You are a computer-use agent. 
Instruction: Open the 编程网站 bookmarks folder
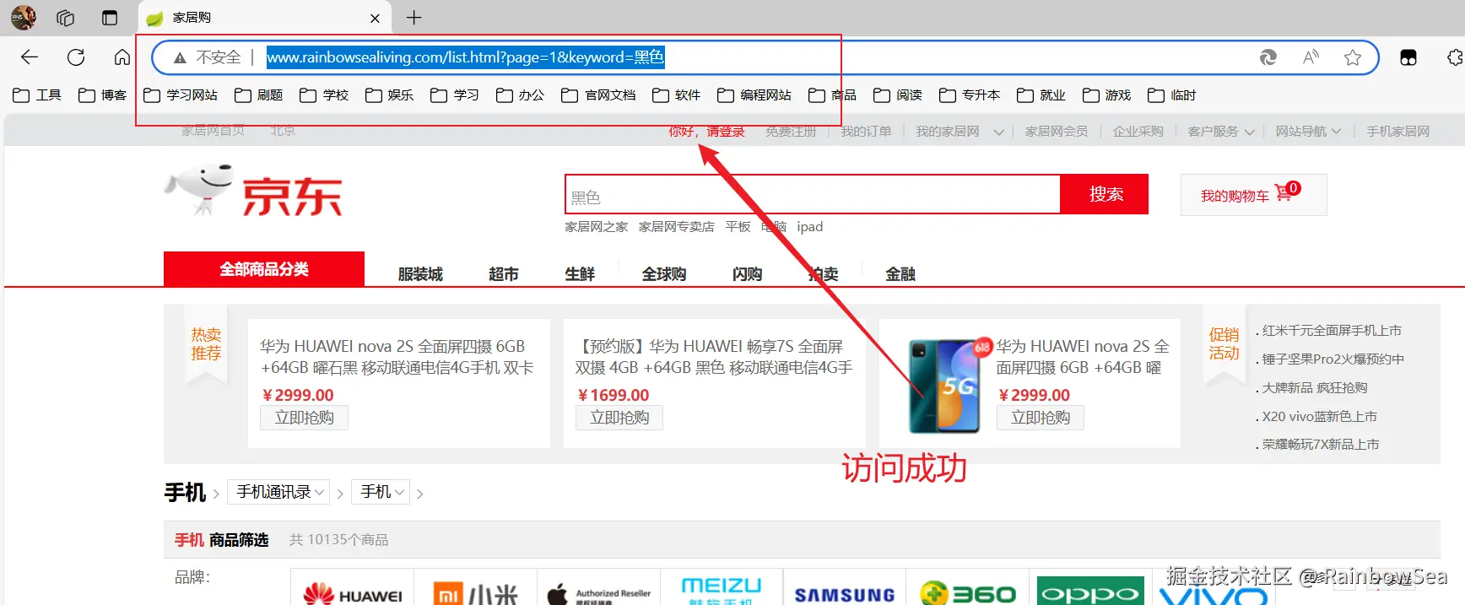(754, 95)
